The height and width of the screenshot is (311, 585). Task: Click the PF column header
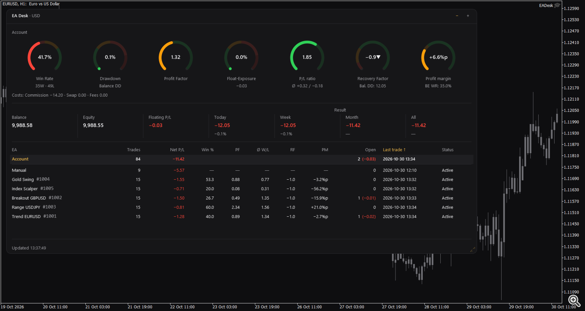click(238, 150)
